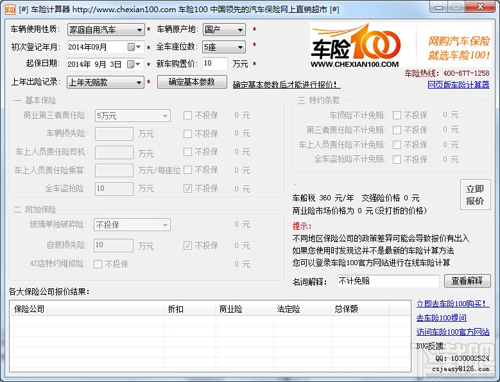This screenshot has width=500, height=382.
Task: Expand the 车辆使用性质 dropdown
Action: click(106, 30)
